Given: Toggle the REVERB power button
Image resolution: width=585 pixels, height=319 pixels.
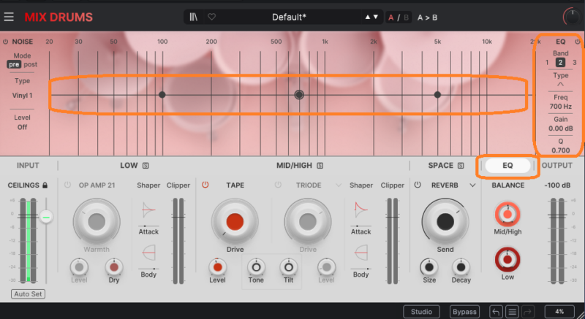Looking at the screenshot, I should (x=418, y=185).
